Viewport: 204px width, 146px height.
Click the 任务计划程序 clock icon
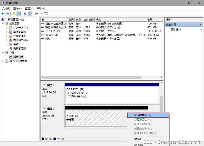[11, 28]
